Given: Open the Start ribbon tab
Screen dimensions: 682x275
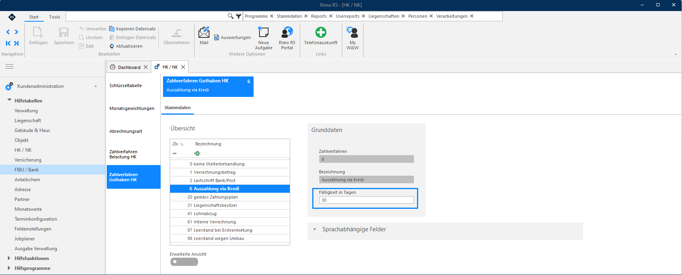Looking at the screenshot, I should coord(34,17).
